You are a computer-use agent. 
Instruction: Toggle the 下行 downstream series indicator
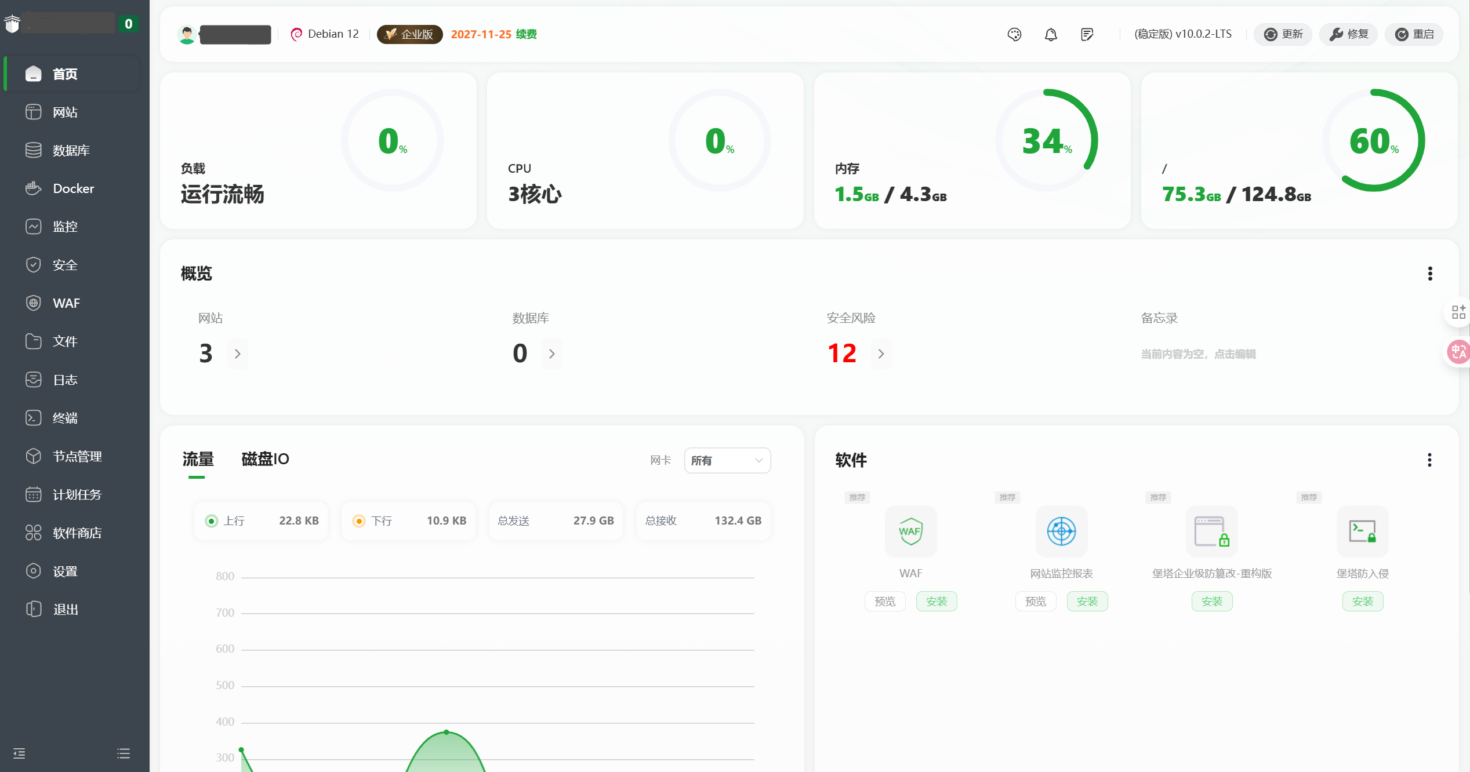tap(359, 521)
